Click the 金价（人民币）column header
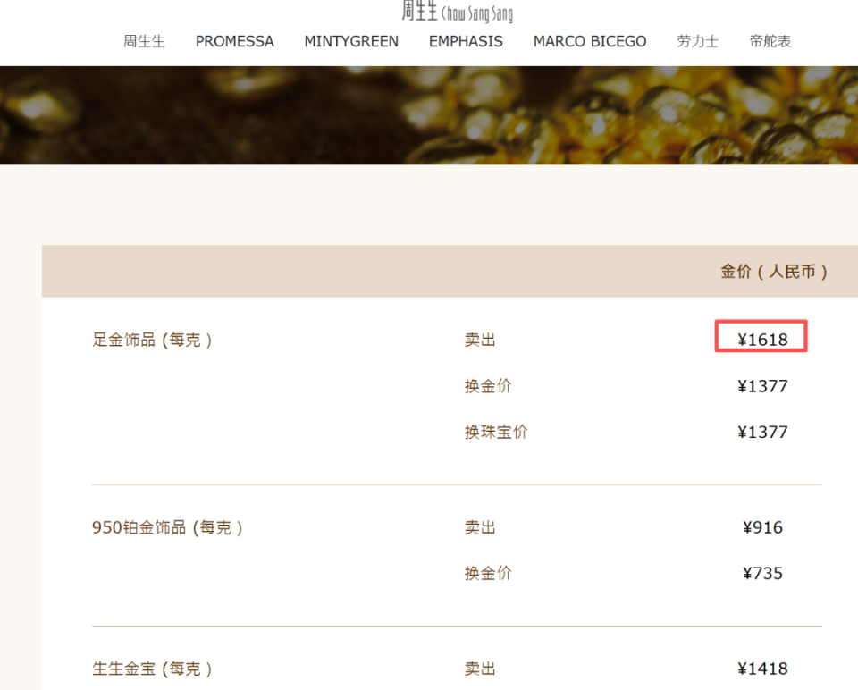 (774, 272)
